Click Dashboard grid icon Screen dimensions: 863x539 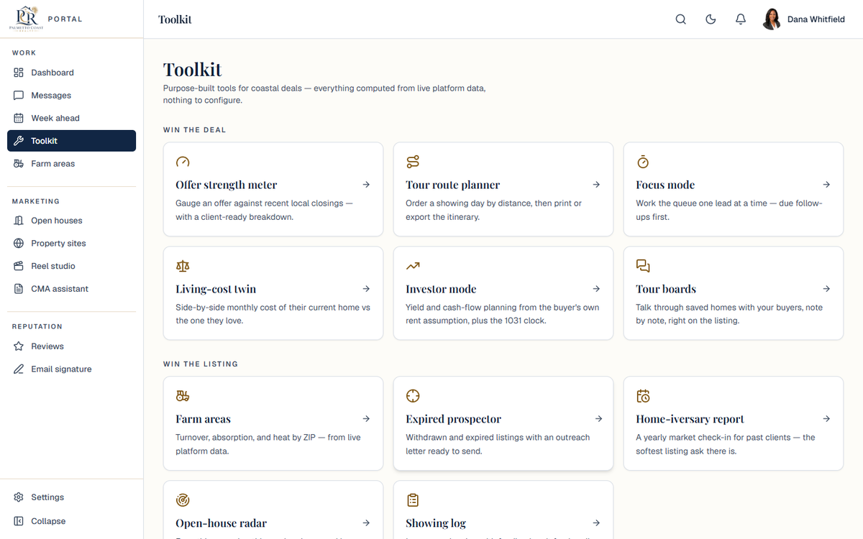point(19,73)
